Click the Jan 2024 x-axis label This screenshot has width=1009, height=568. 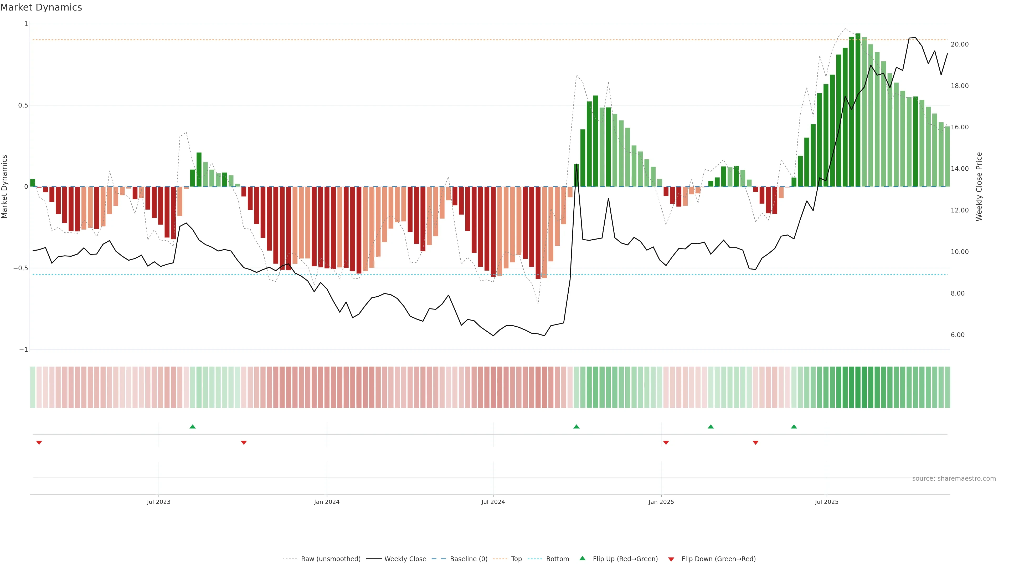coord(327,502)
